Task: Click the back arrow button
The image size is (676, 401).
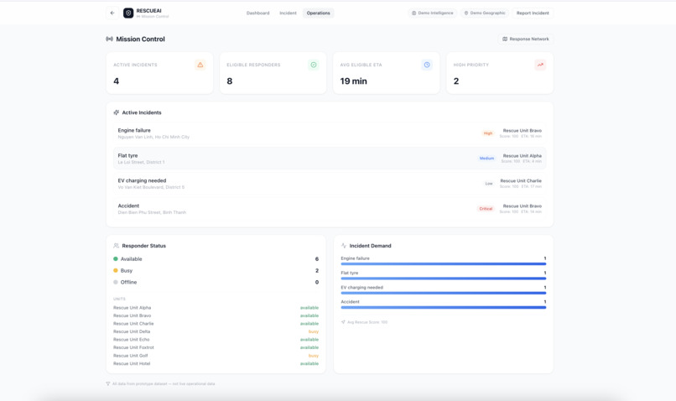Action: pos(112,13)
